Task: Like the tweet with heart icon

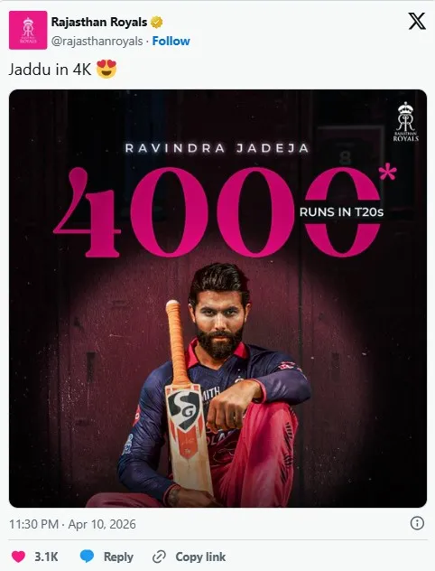Action: pos(19,557)
